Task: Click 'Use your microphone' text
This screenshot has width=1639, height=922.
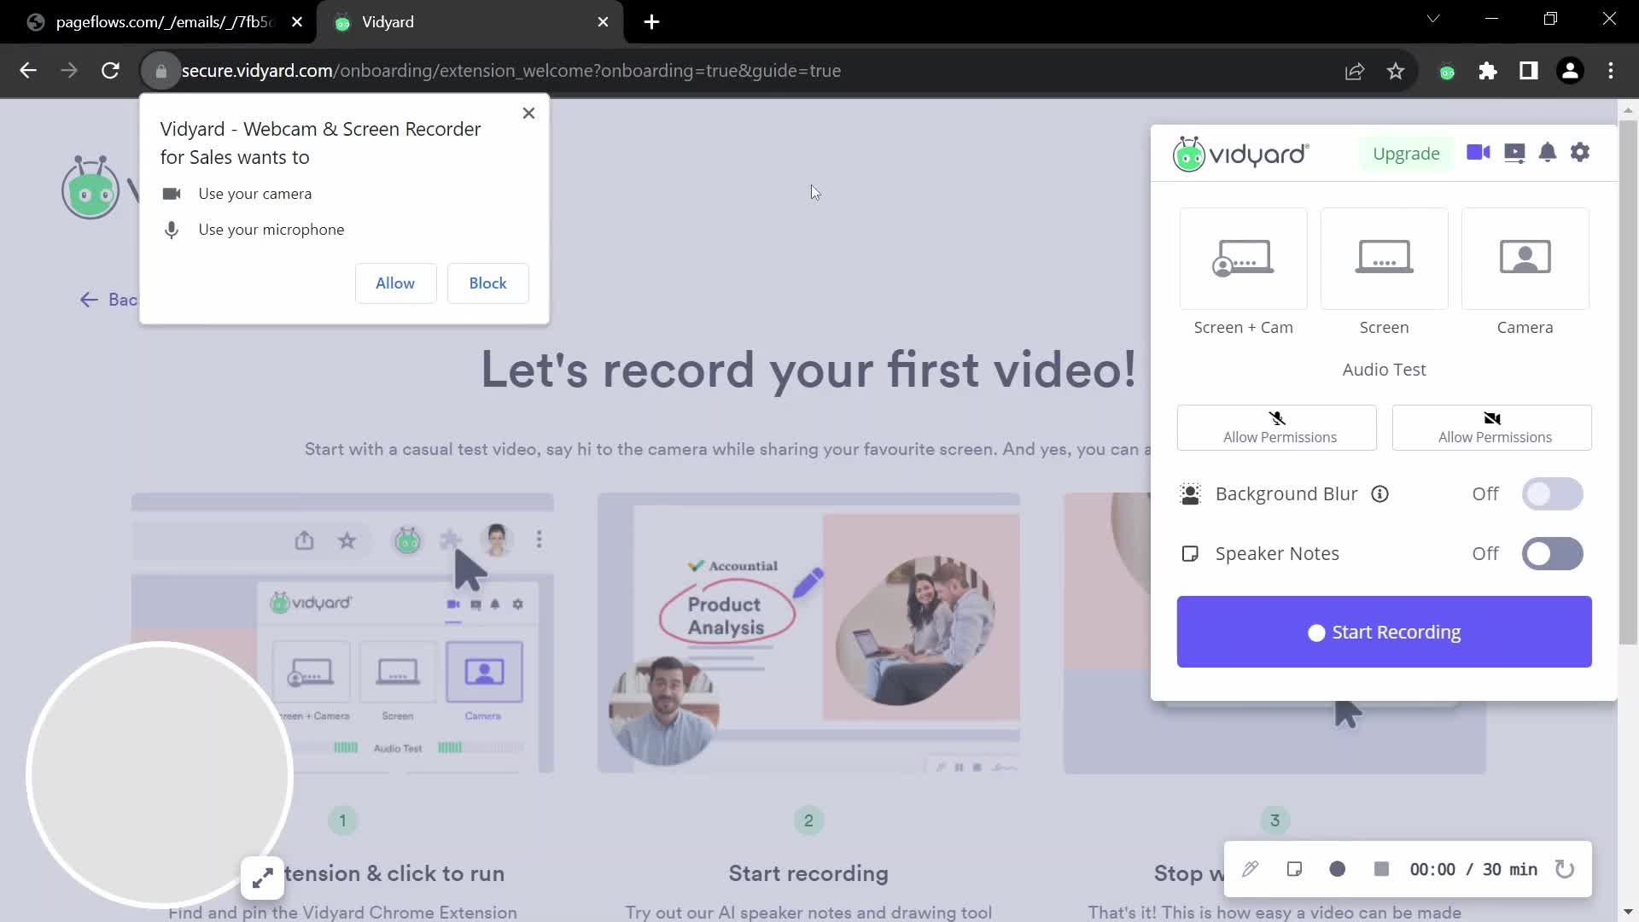Action: coord(271,230)
